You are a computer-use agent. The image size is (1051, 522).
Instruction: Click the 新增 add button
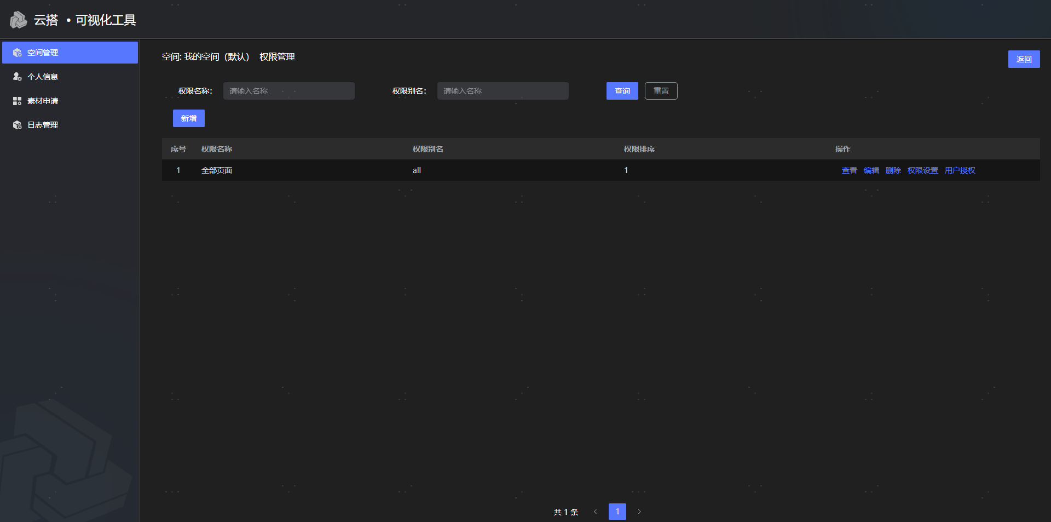[x=188, y=118]
